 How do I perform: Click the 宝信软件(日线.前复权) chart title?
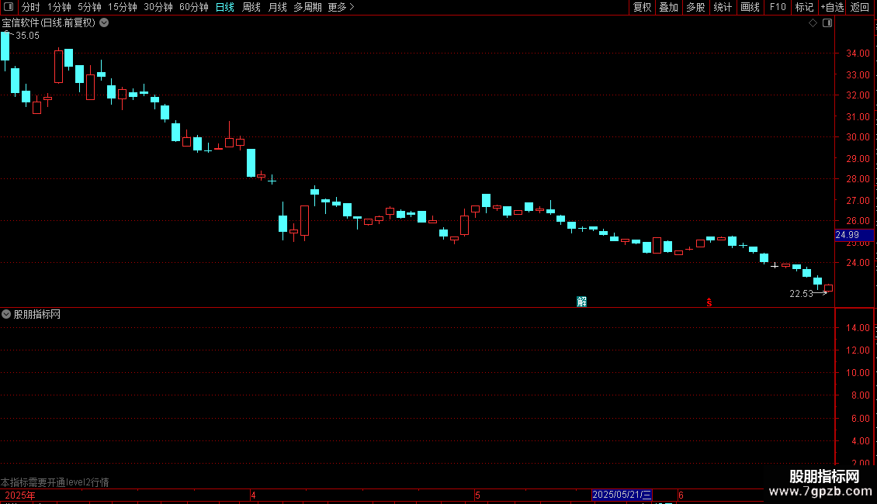tap(49, 23)
